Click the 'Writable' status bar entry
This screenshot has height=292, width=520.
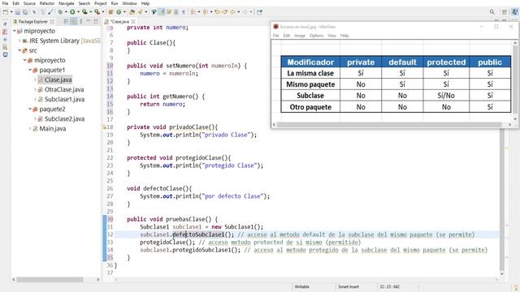(301, 286)
